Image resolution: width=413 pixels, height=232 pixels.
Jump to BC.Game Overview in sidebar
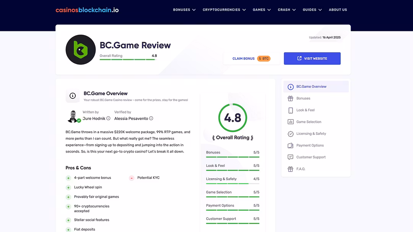tap(316, 87)
